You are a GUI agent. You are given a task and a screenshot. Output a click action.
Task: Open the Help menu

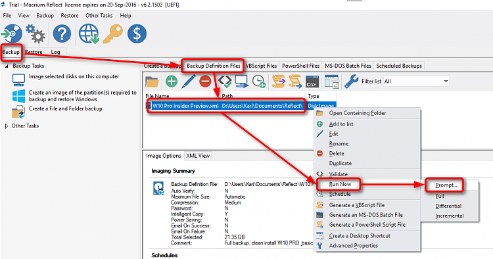(126, 15)
